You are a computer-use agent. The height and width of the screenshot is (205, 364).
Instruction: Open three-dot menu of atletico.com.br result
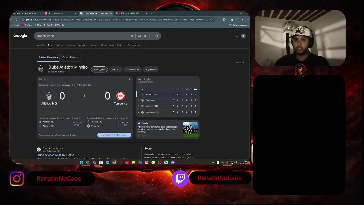click(x=65, y=151)
